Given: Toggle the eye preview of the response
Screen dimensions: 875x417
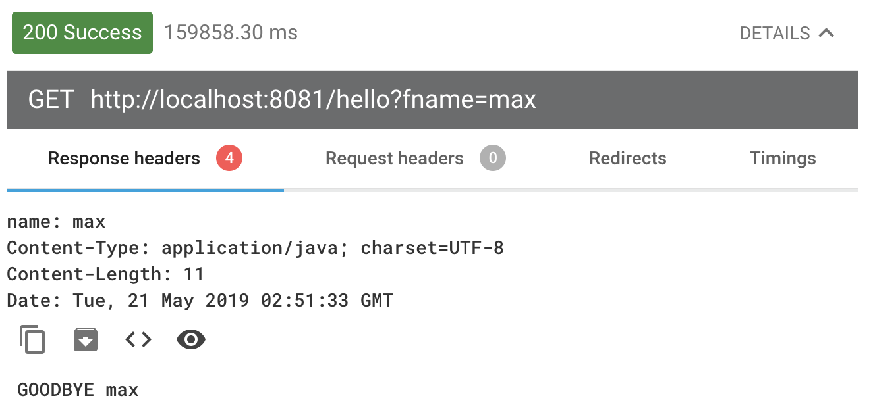Looking at the screenshot, I should point(191,340).
